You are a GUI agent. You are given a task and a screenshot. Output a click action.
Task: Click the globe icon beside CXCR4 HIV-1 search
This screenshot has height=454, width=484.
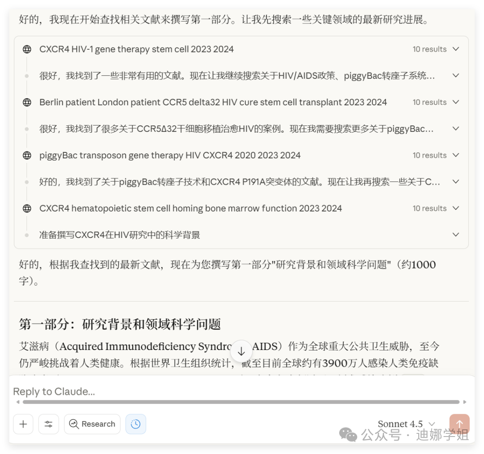point(27,49)
